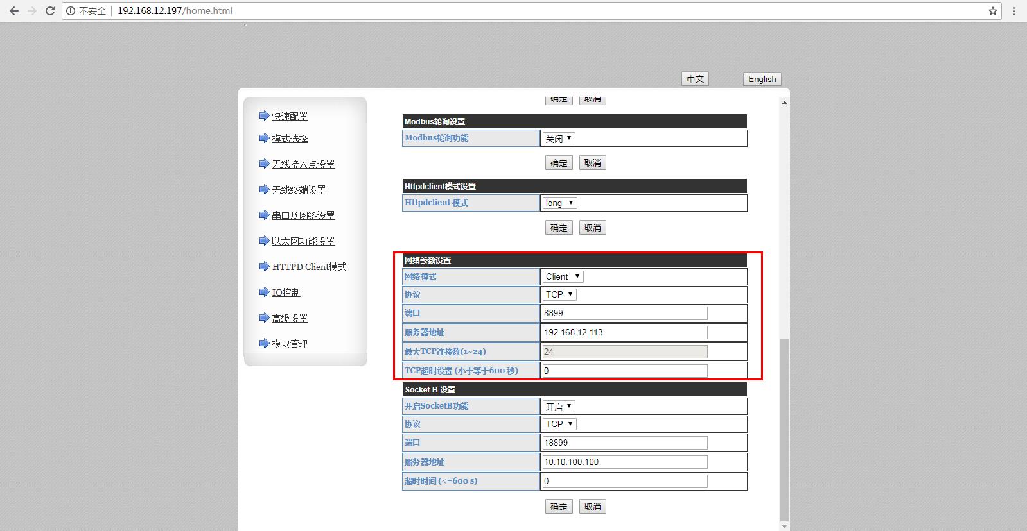Click the browser reload icon
Viewport: 1027px width, 531px height.
click(49, 11)
